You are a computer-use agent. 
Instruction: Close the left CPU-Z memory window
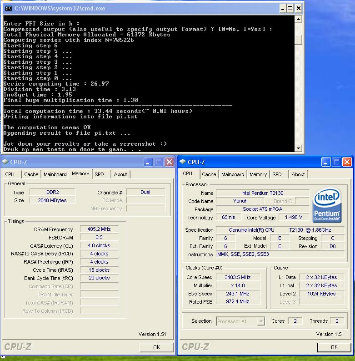point(170,162)
